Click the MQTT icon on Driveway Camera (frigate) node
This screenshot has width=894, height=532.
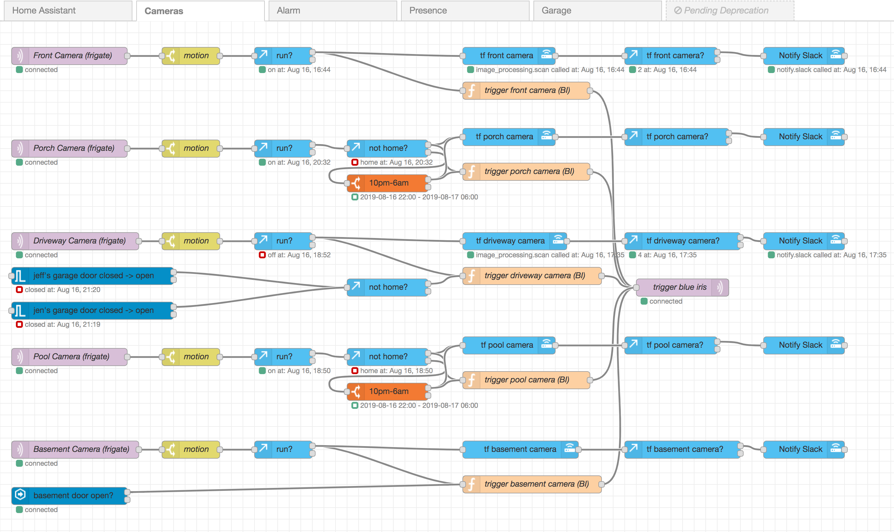point(20,241)
